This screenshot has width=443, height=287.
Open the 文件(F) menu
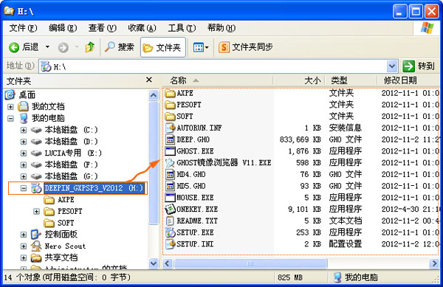pos(23,28)
